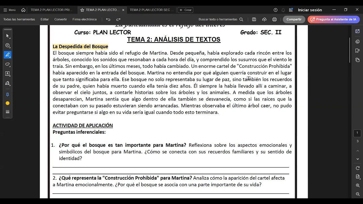Open the Bookmarks panel
The image size is (363, 204).
pyautogui.click(x=357, y=51)
